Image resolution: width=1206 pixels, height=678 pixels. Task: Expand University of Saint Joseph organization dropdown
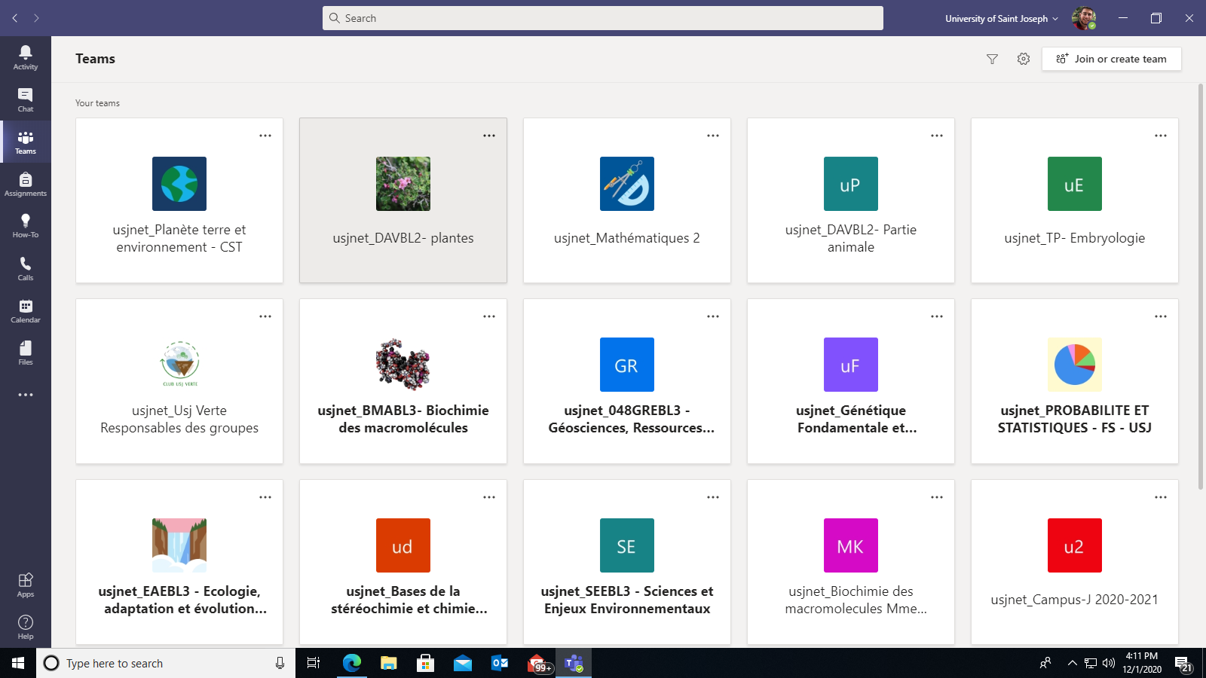click(x=1002, y=18)
